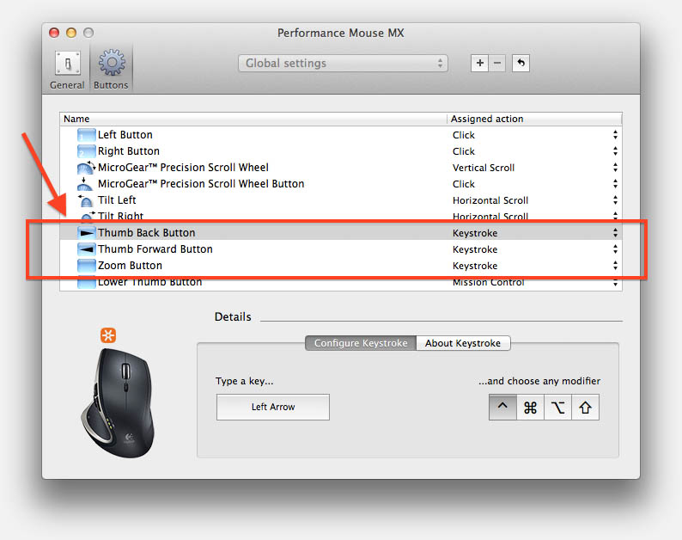
Task: Open Zoom Button action dropdown
Action: pyautogui.click(x=615, y=266)
